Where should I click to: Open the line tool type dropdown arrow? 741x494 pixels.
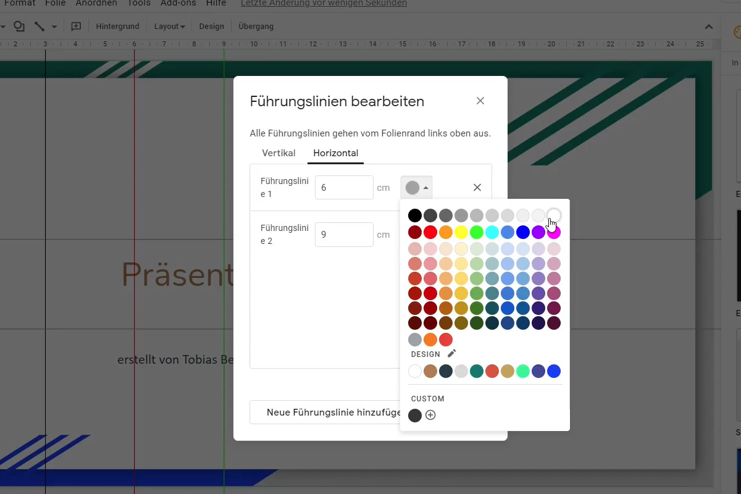coord(54,27)
